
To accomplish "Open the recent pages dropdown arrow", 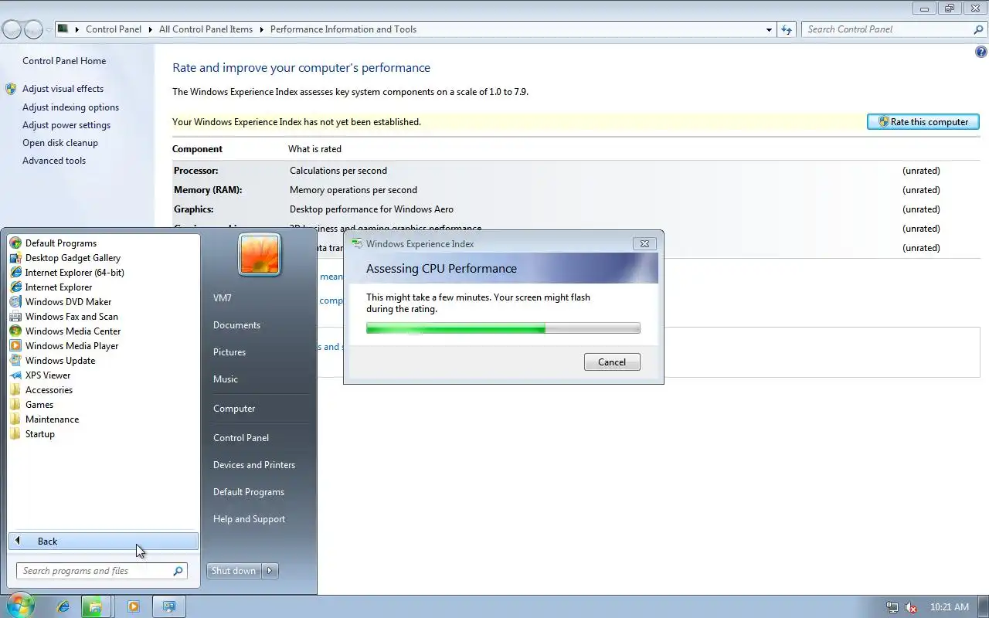I will pos(49,30).
